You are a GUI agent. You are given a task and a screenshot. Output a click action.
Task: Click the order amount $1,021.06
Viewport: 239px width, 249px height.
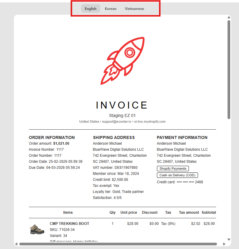(61, 143)
